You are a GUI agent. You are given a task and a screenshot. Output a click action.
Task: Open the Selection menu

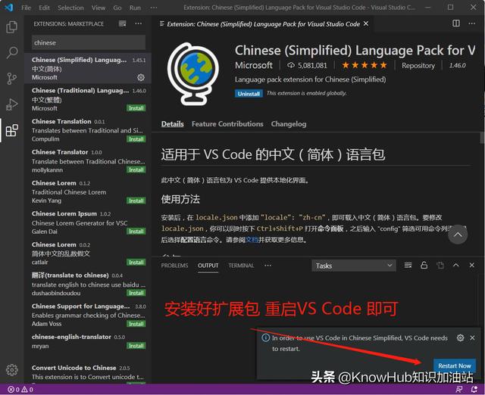(70, 8)
